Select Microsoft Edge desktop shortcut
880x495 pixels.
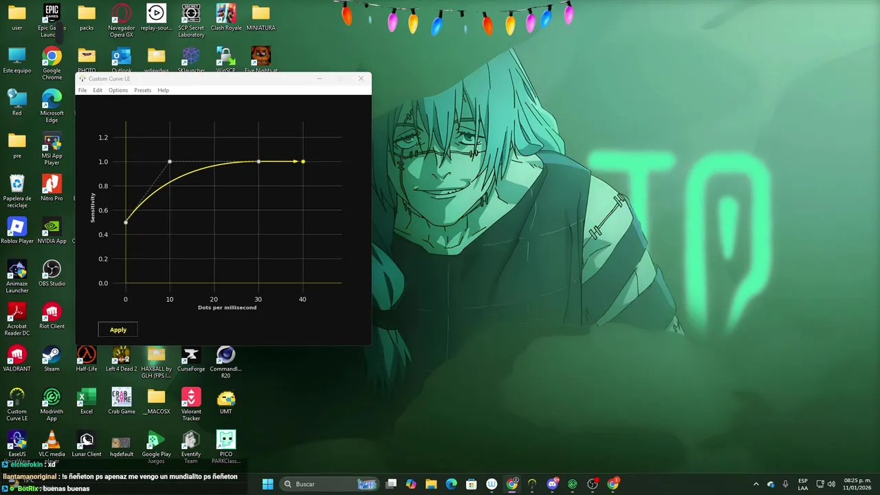click(x=52, y=106)
